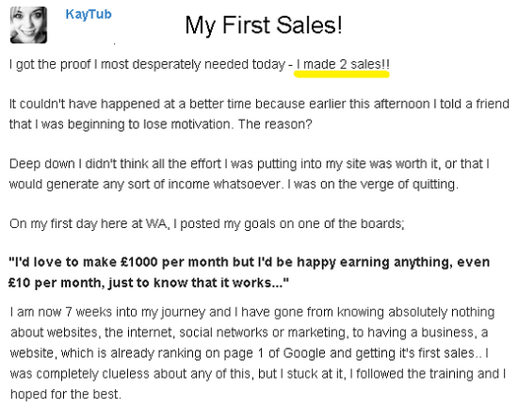
Task: Click the words "beginning to lose motivation"
Action: click(x=149, y=124)
